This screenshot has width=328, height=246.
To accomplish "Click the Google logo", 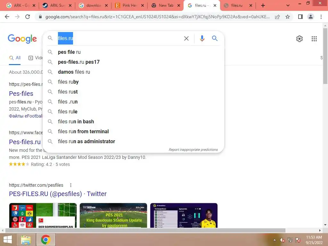I will tap(22, 39).
